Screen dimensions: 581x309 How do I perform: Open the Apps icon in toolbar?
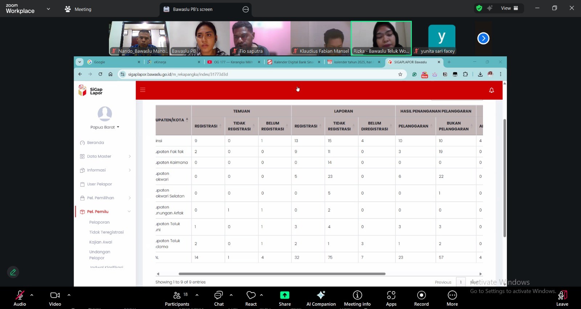tap(391, 296)
